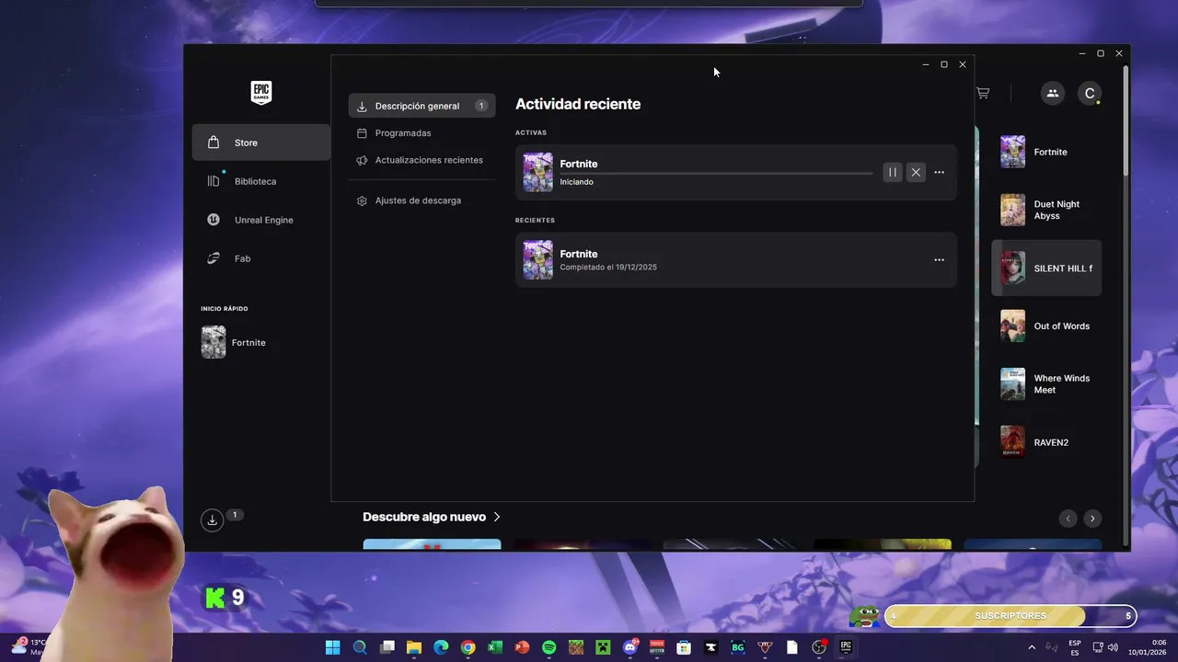Viewport: 1178px width, 662px height.
Task: Click the Completado el 19/12/2025 text
Action: pyautogui.click(x=608, y=268)
